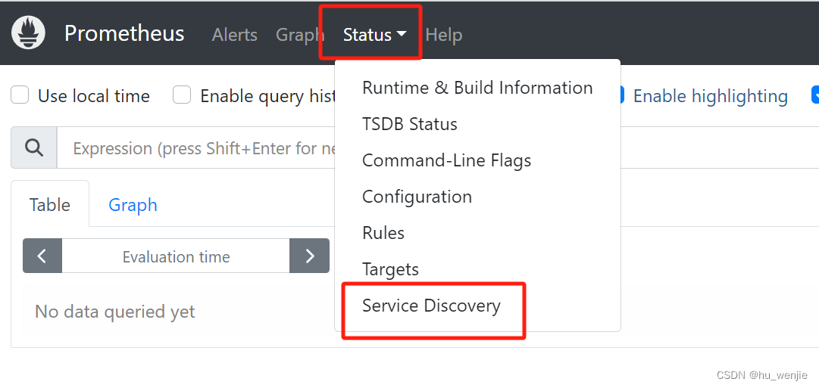Toggle the Use local time checkbox
Image resolution: width=819 pixels, height=388 pixels.
pos(20,95)
